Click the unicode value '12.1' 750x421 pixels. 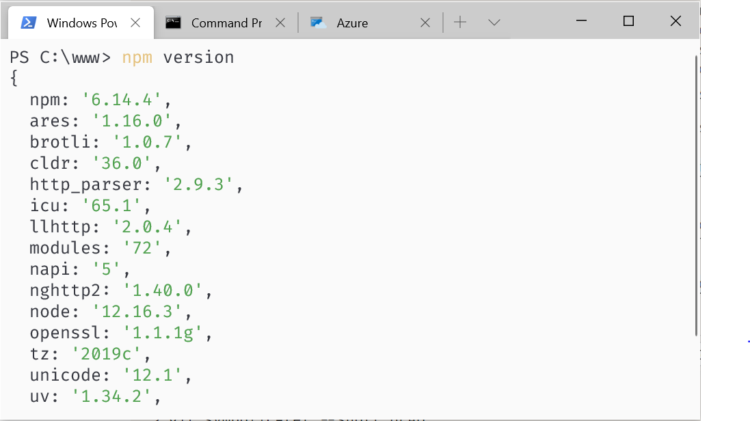pos(152,375)
